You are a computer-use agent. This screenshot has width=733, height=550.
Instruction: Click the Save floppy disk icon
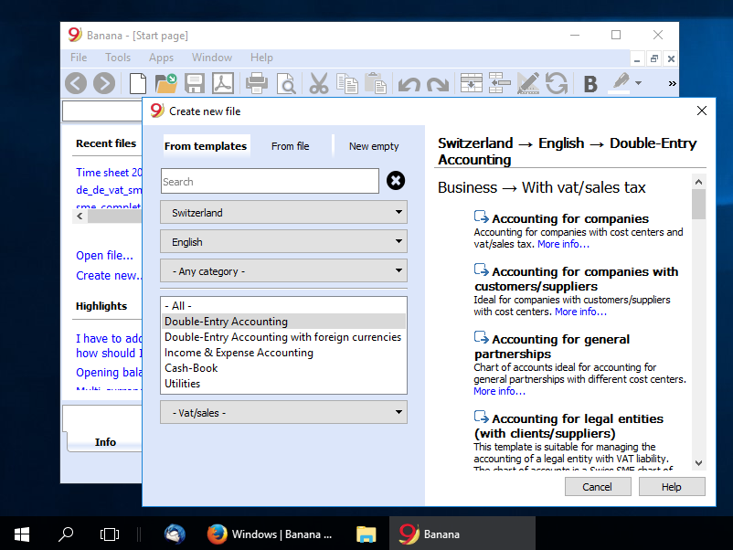[195, 84]
